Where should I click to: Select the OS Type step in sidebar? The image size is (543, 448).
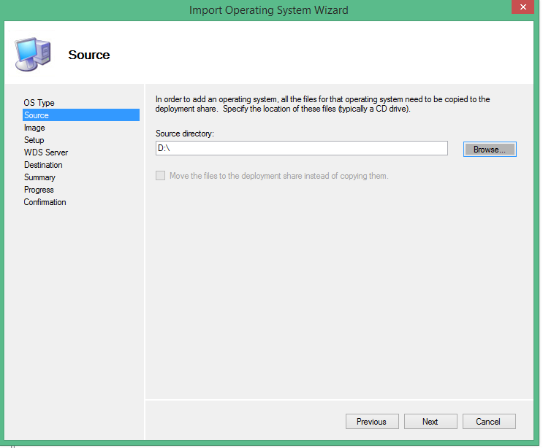click(x=39, y=103)
